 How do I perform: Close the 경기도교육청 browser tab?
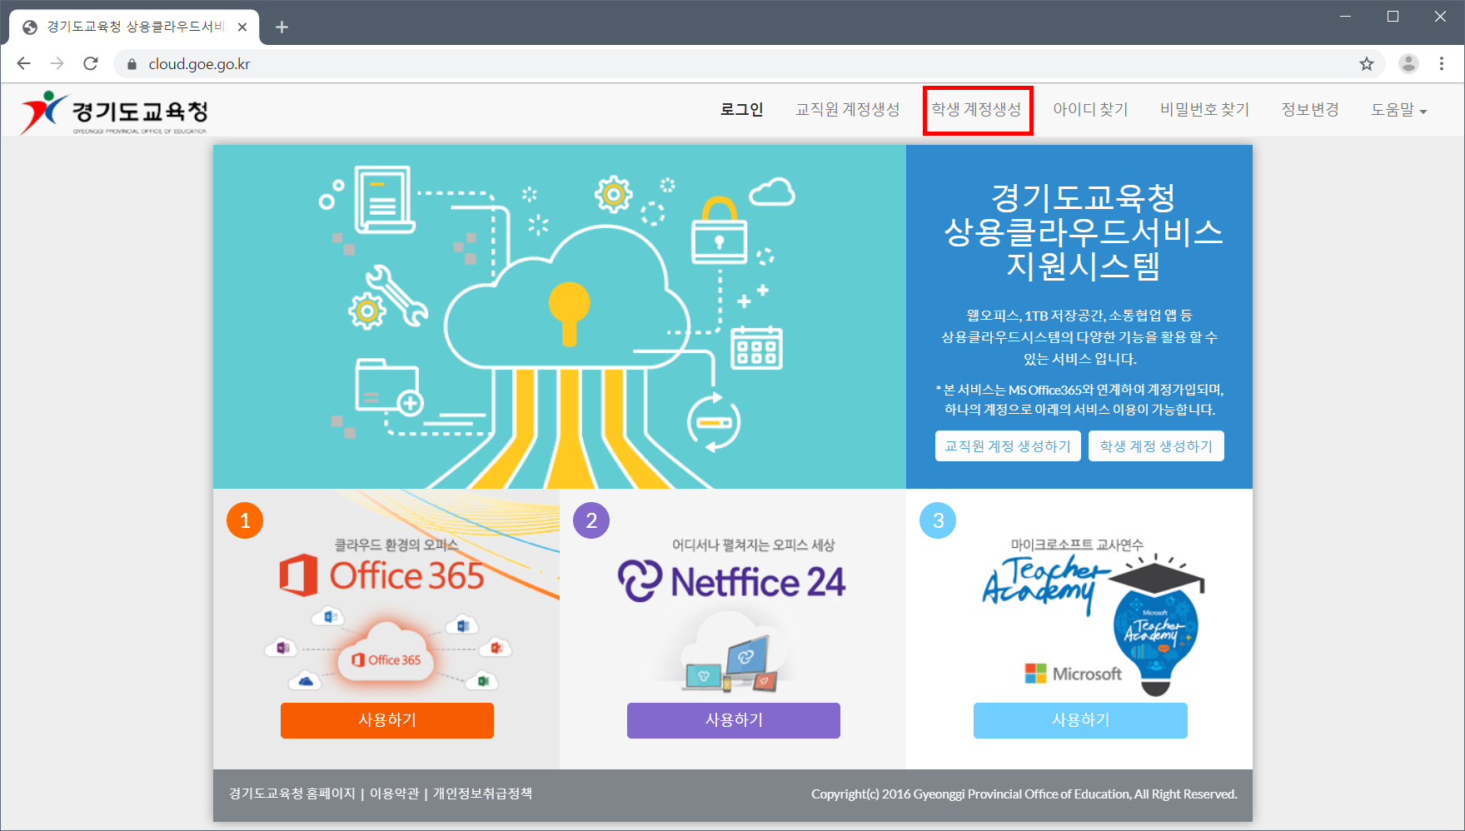[242, 27]
